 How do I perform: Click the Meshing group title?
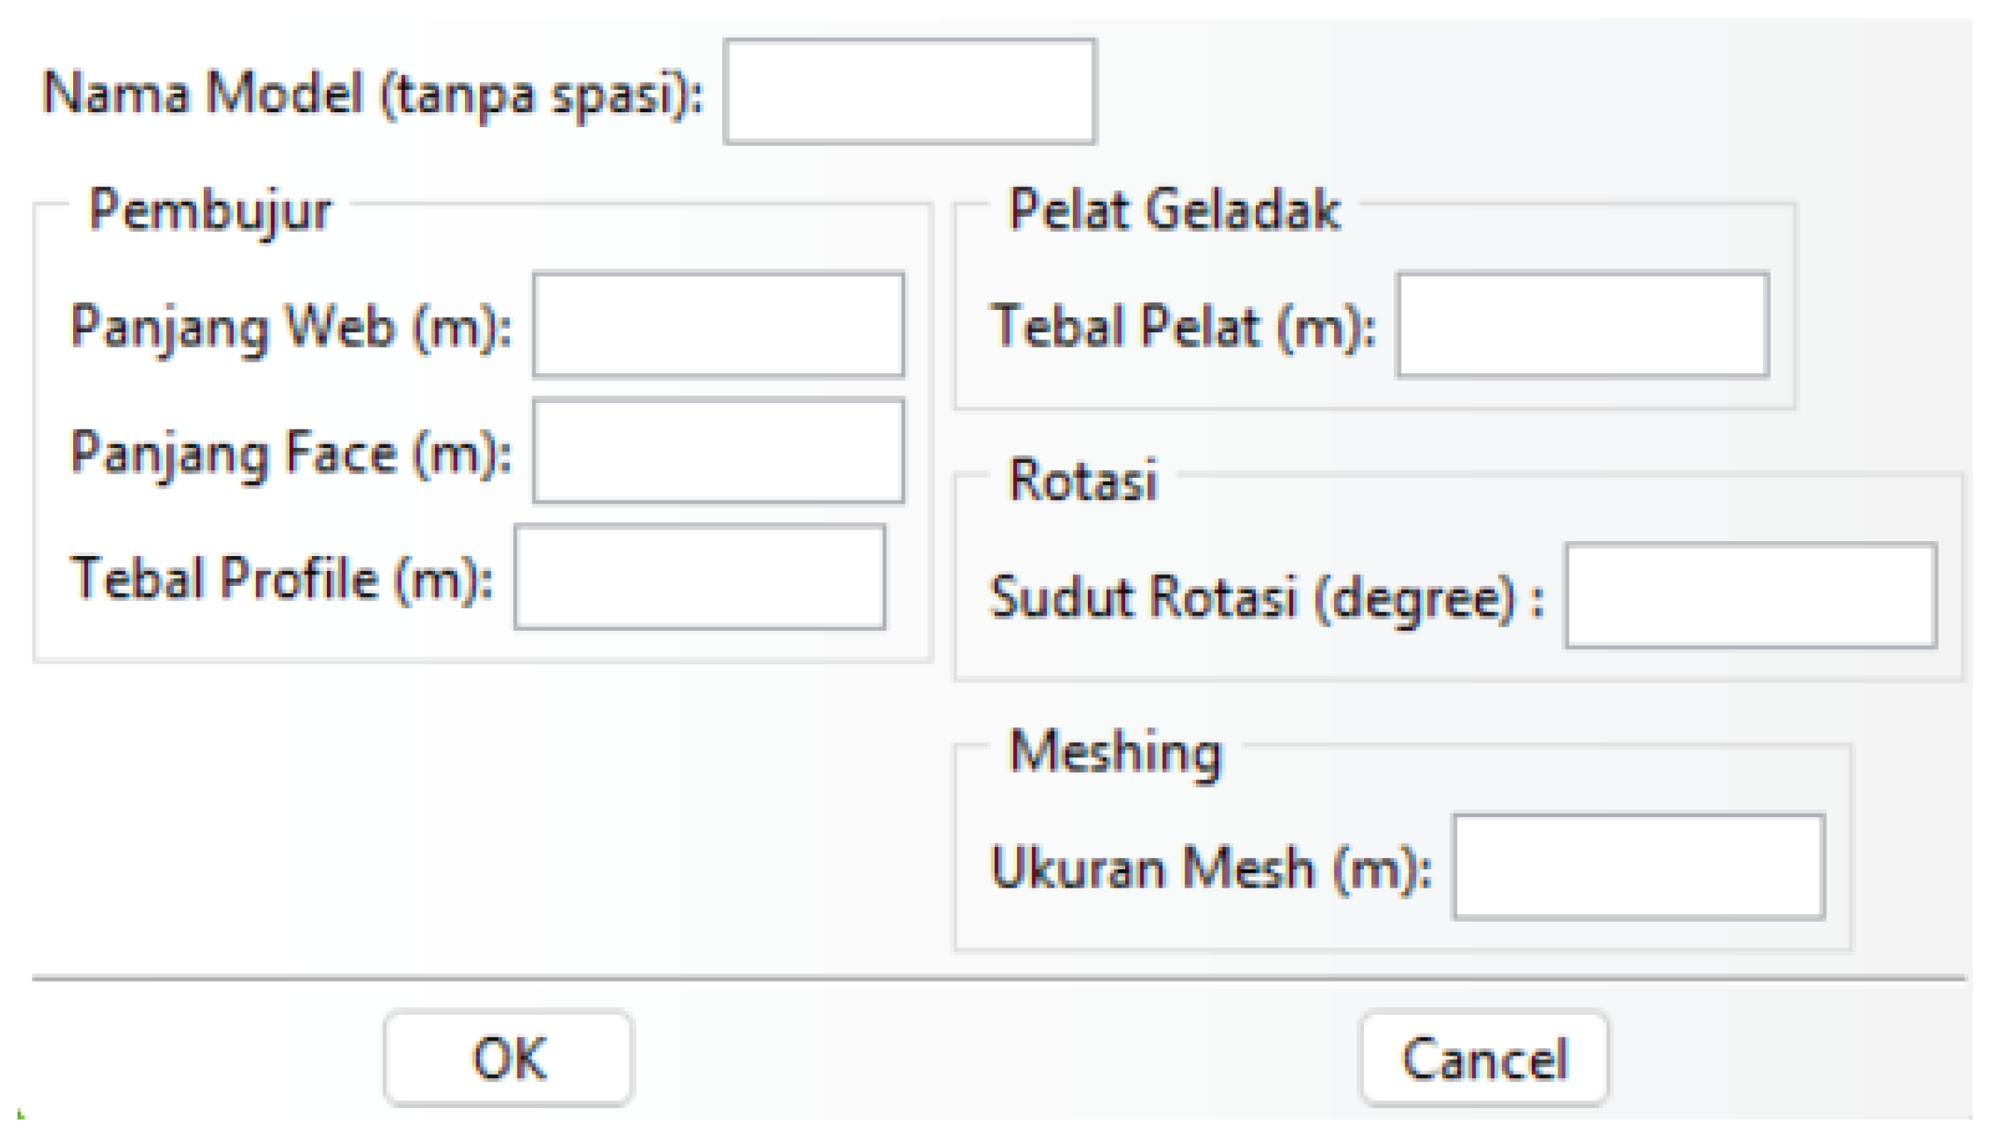(1115, 752)
